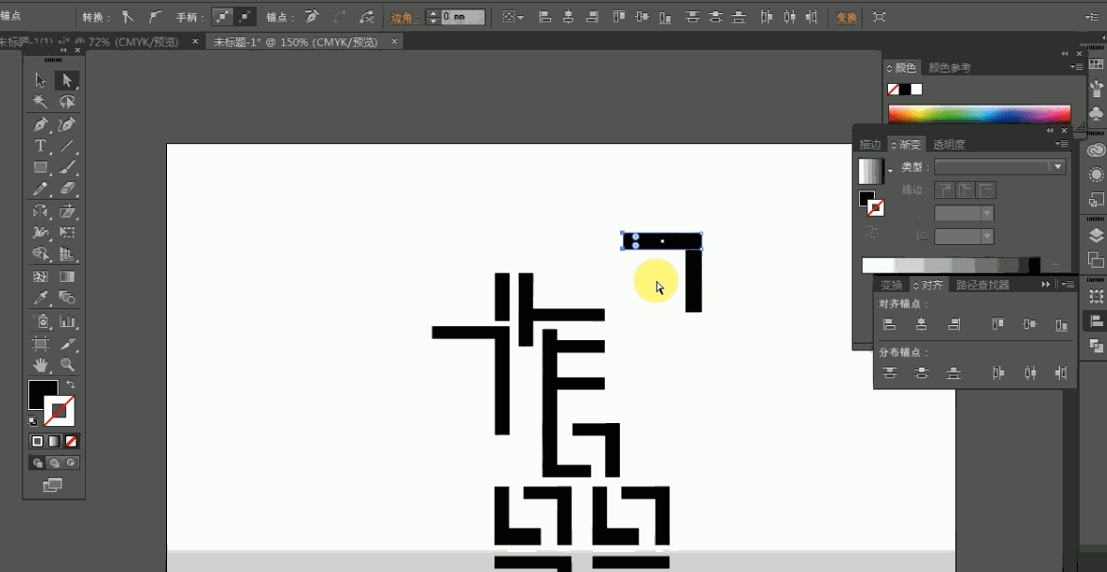Click horizontal align left in Align panel
The height and width of the screenshot is (572, 1107).
[x=889, y=325]
